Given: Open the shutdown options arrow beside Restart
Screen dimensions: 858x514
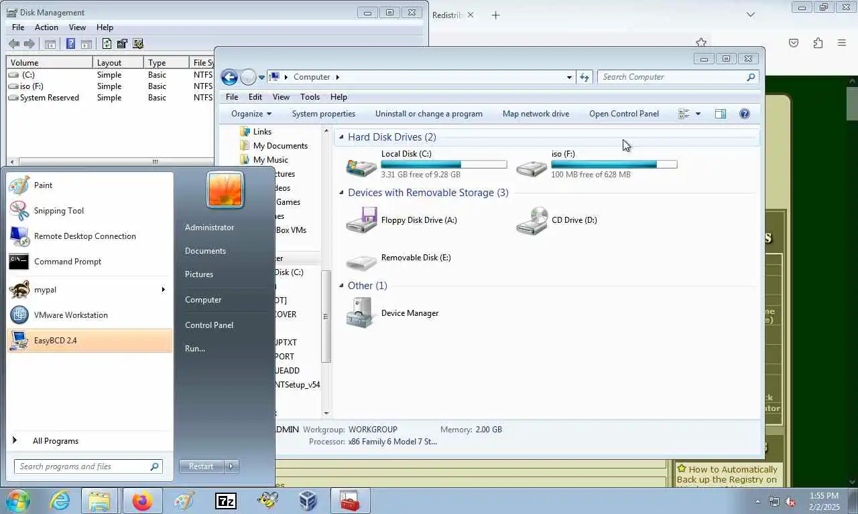Looking at the screenshot, I should pos(231,466).
